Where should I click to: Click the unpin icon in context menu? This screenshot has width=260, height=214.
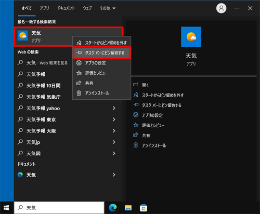tap(79, 43)
